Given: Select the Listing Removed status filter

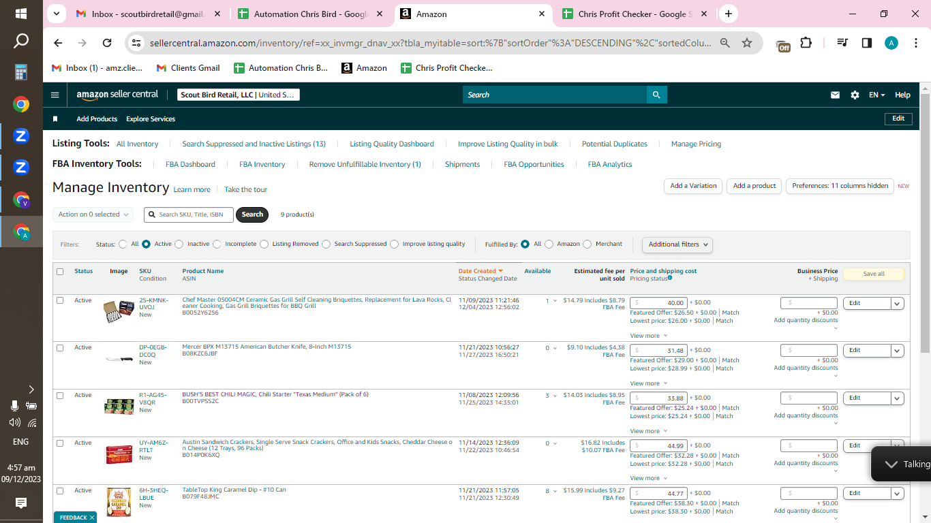Looking at the screenshot, I should click(264, 244).
